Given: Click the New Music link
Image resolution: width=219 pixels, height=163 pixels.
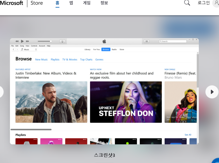Looking at the screenshot, I should 42,59.
